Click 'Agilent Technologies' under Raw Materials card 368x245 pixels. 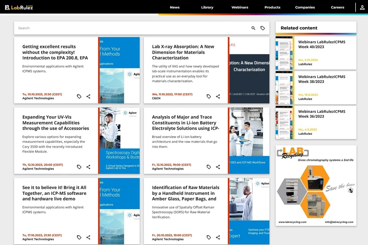point(167,239)
